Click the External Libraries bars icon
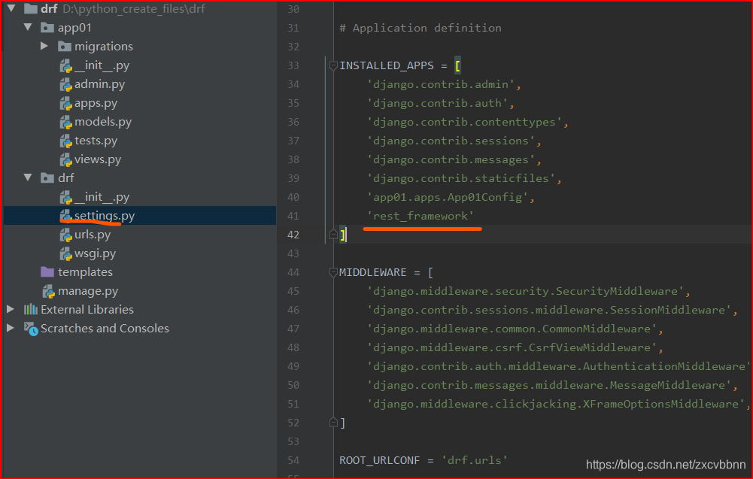 click(31, 310)
